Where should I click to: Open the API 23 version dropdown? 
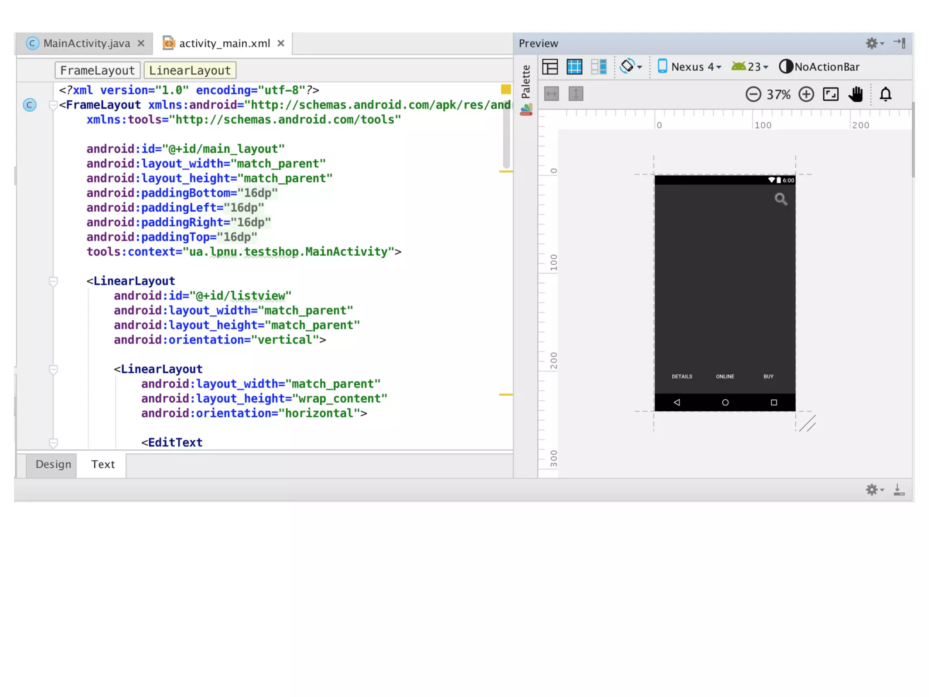point(750,67)
